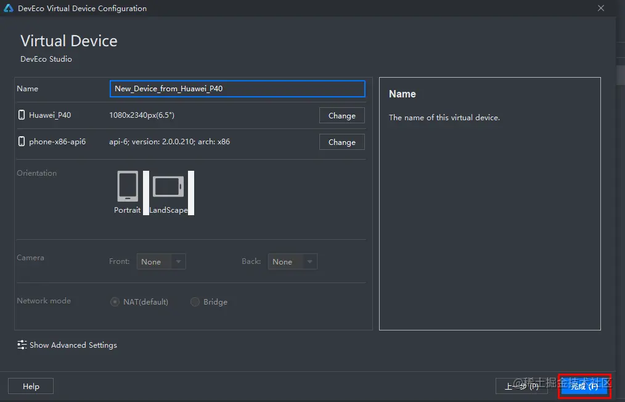
Task: Click 'The name of this virtual device.' description
Action: tap(444, 118)
